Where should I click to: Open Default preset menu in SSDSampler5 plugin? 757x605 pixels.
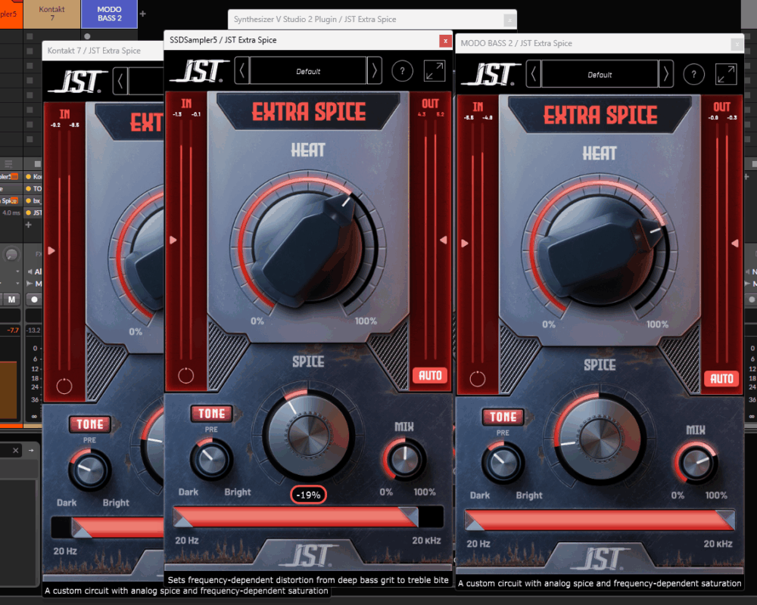[x=308, y=71]
